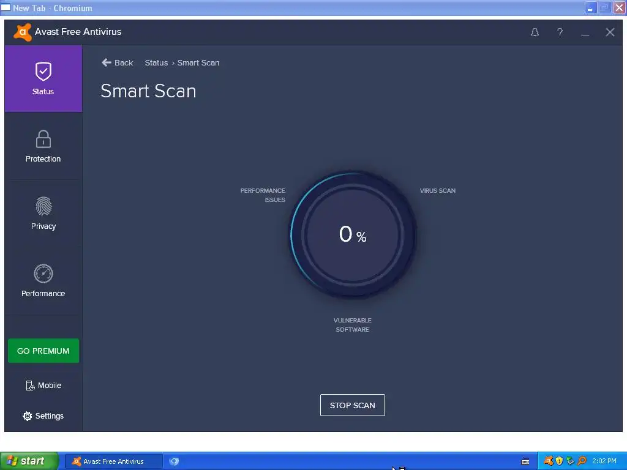Open Avast Settings
This screenshot has width=627, height=470.
click(43, 416)
